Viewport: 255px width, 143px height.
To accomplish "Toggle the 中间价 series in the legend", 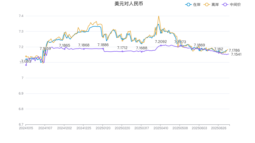I will pos(231,5).
